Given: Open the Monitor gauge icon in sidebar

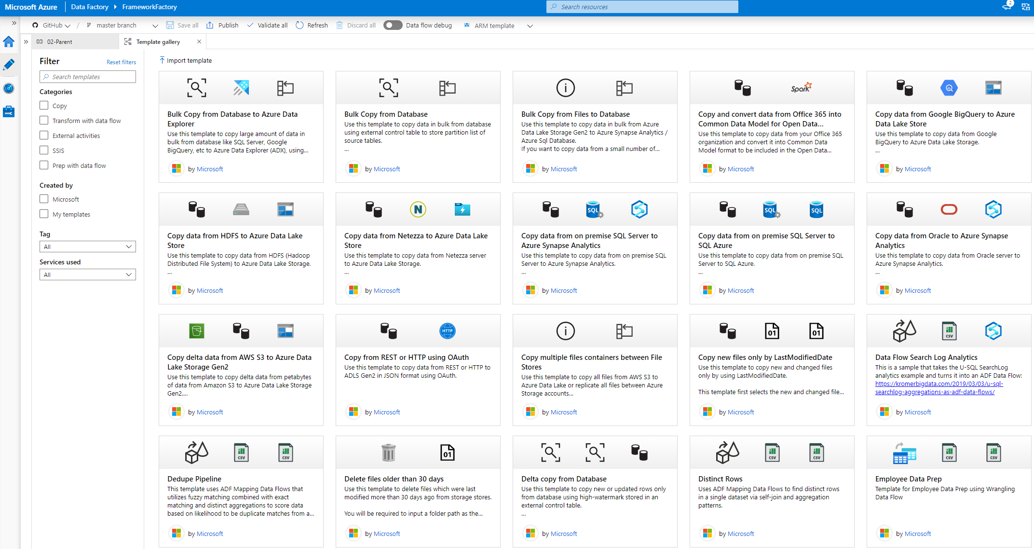Looking at the screenshot, I should [x=9, y=88].
